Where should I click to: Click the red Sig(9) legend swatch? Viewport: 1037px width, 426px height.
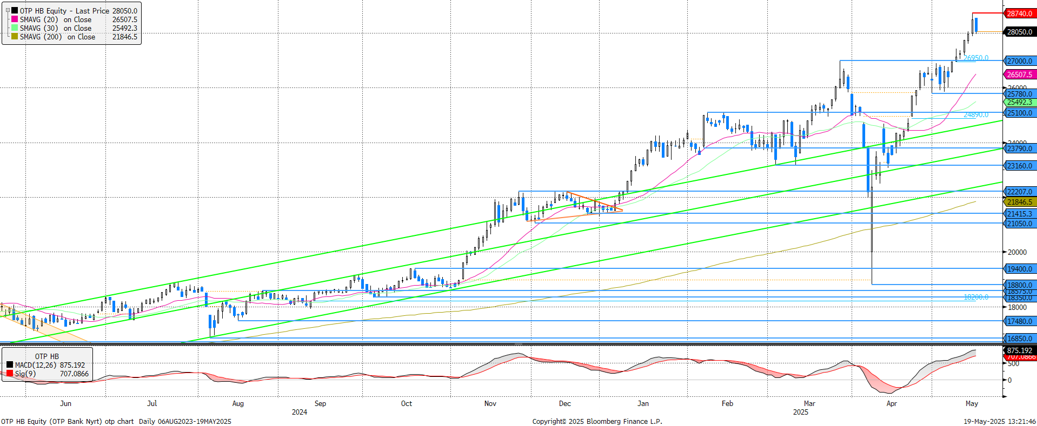(x=10, y=374)
